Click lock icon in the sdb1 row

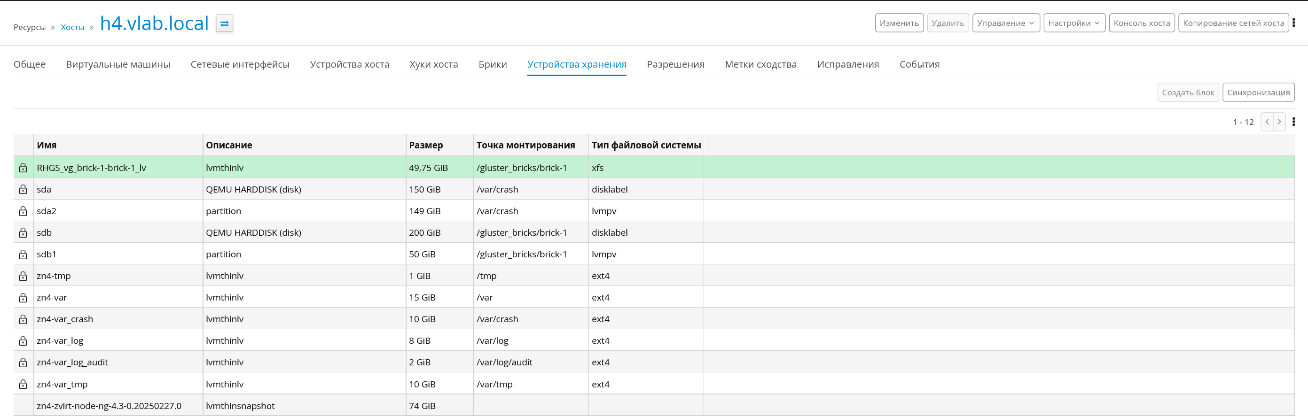[23, 254]
